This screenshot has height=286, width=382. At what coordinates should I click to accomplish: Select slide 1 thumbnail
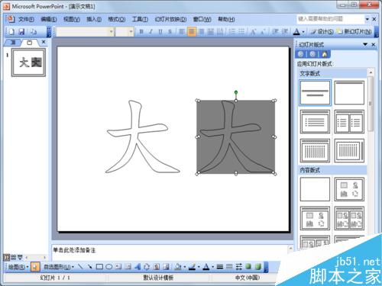pyautogui.click(x=28, y=63)
